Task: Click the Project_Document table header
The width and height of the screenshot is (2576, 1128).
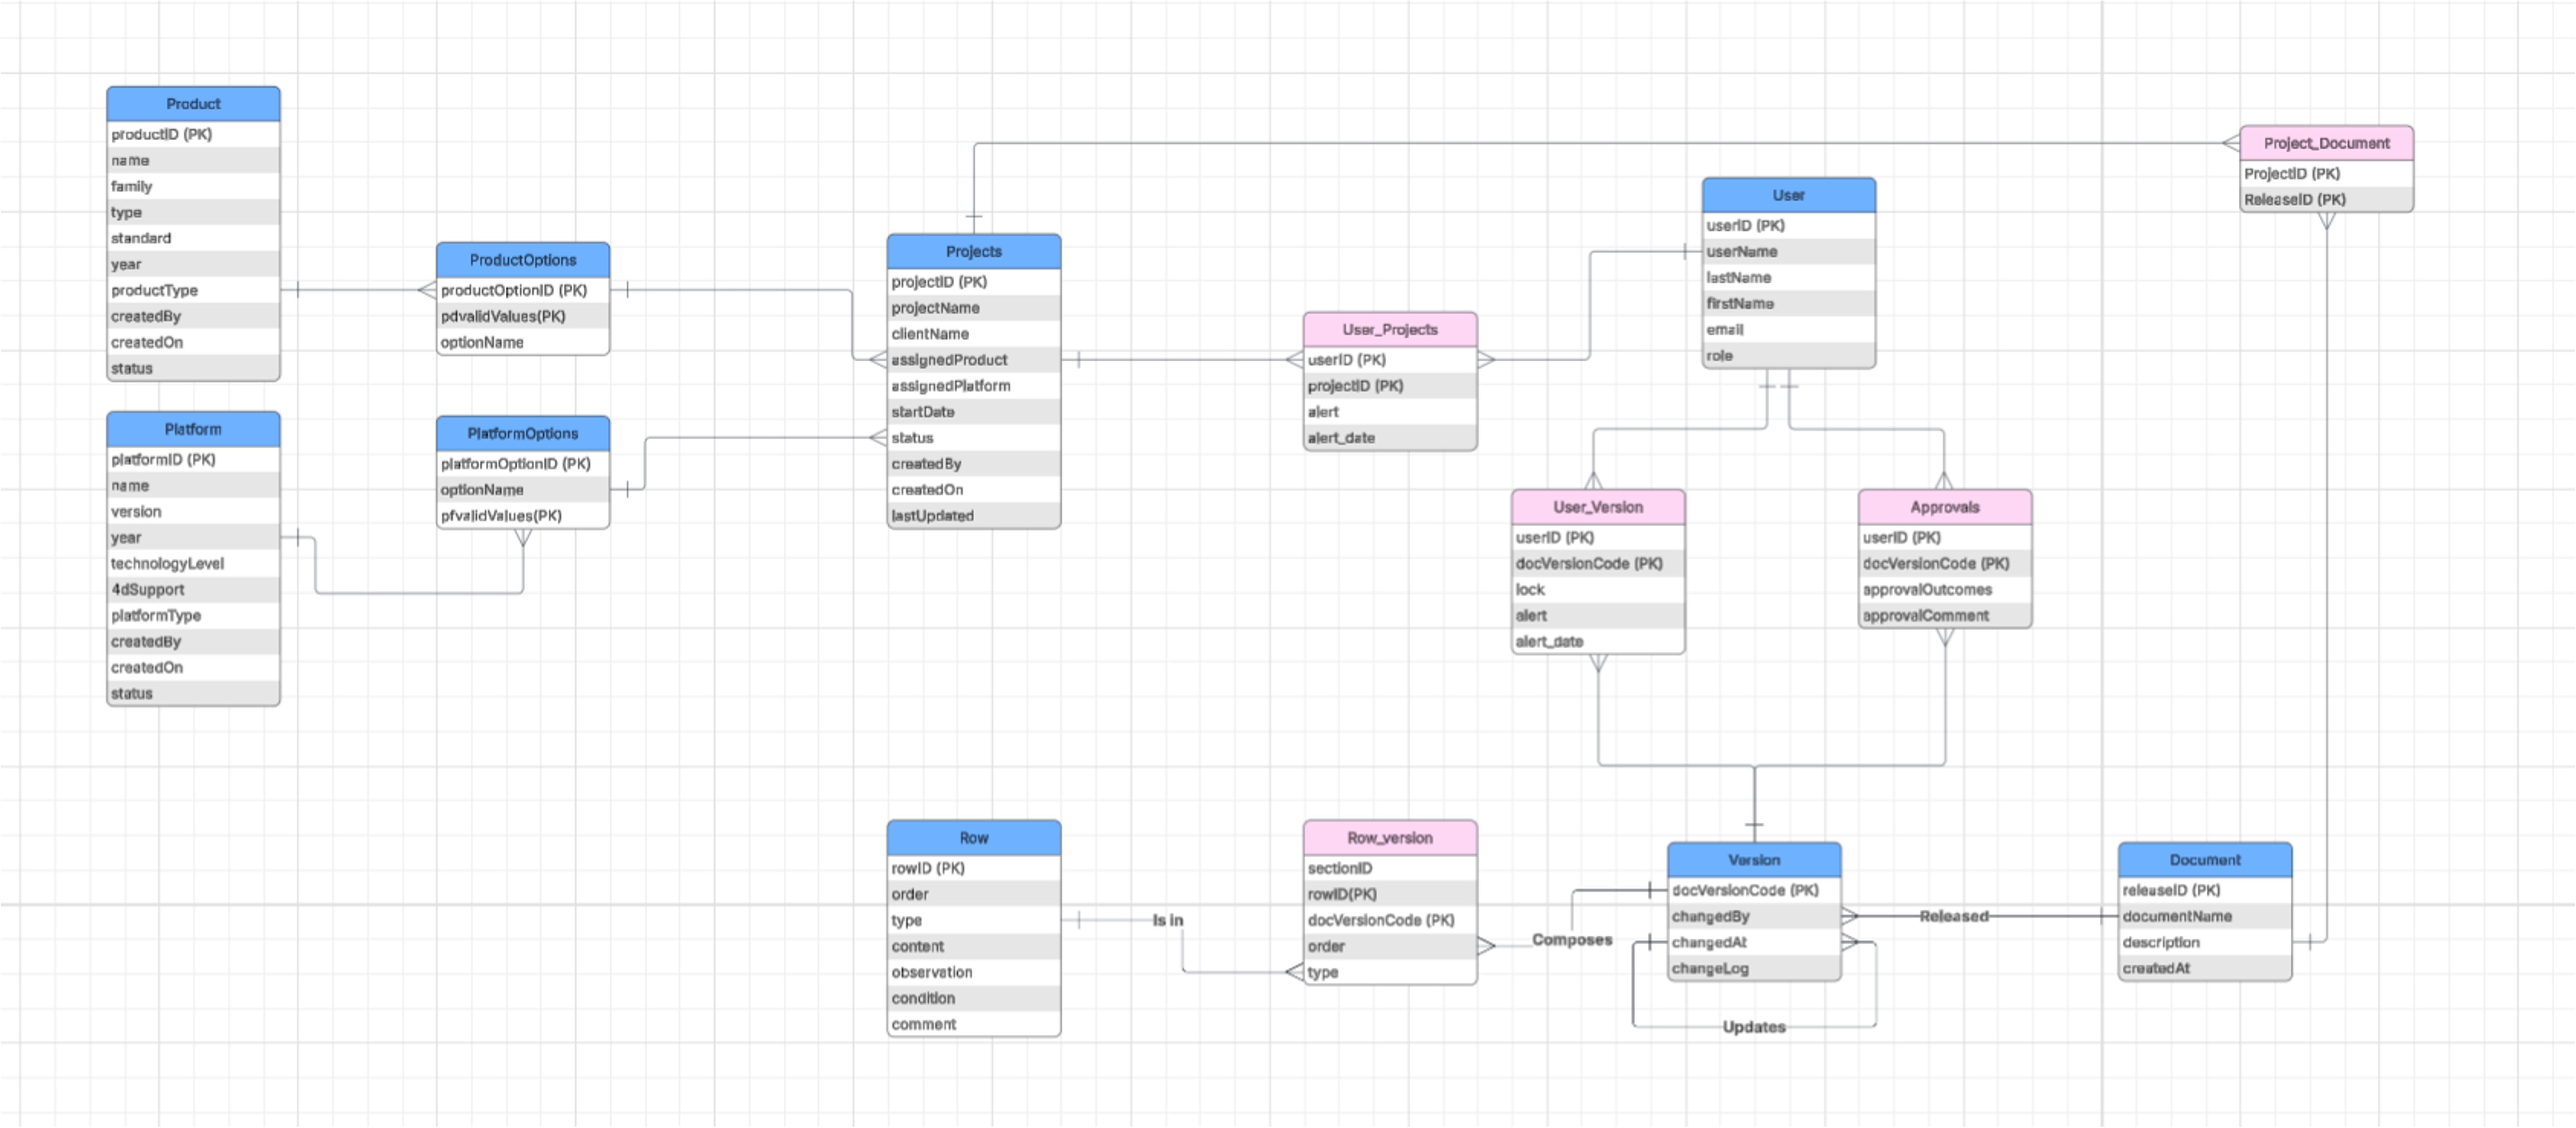Action: [2326, 144]
